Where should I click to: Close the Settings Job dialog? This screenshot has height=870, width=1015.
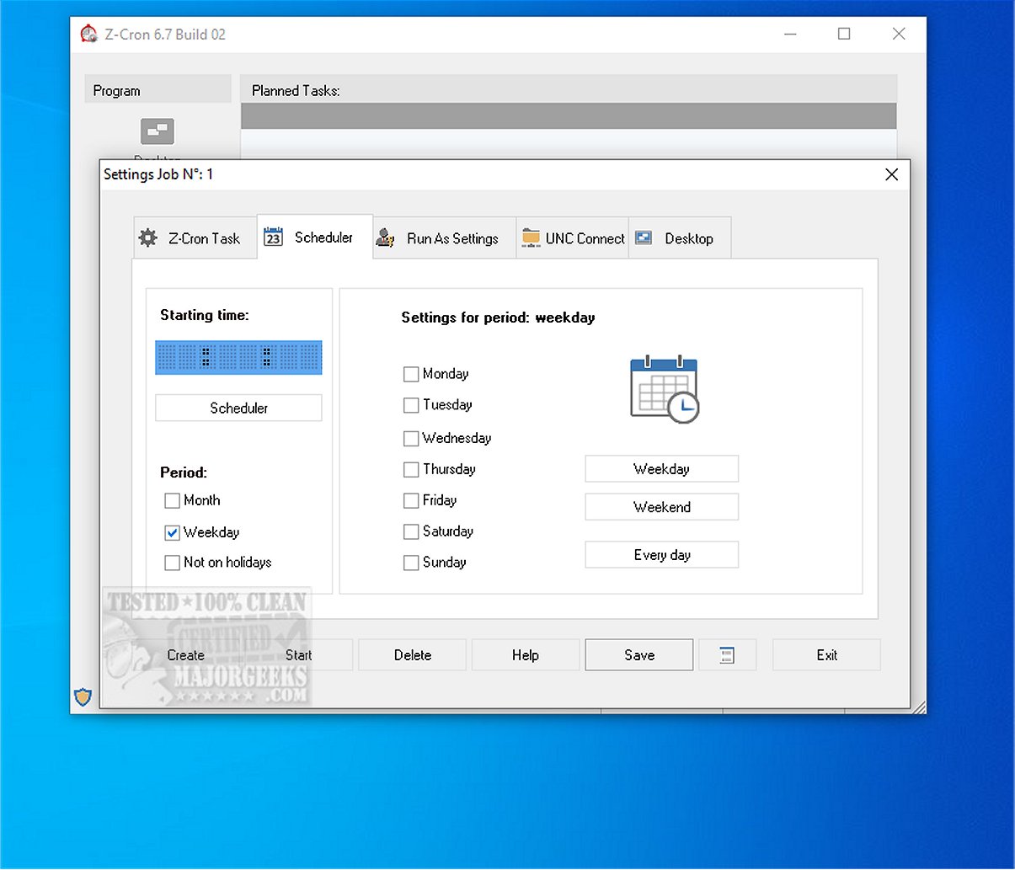(892, 174)
